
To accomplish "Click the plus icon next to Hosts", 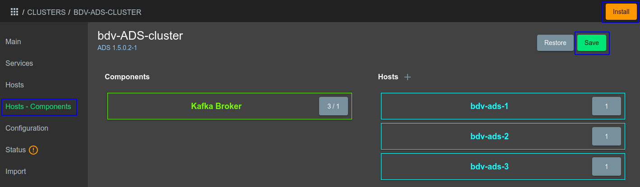I will 408,77.
